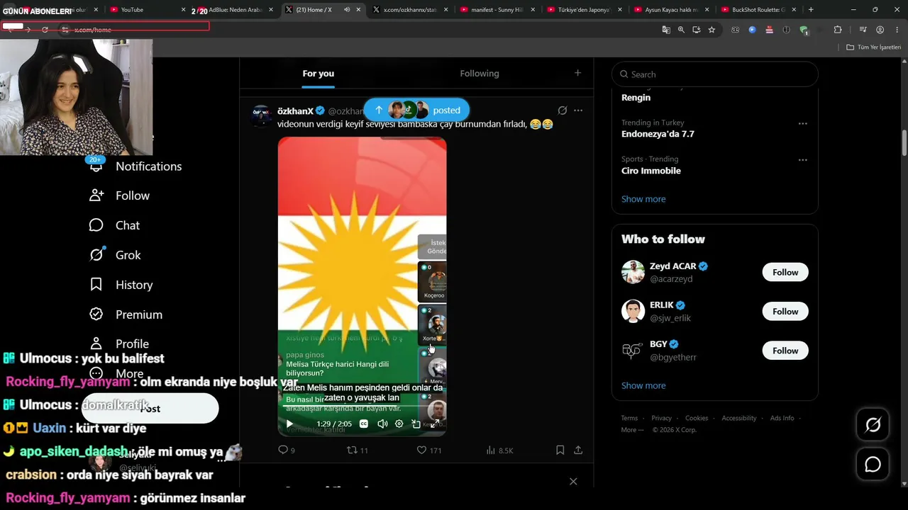Open the Cookies footer link
Image resolution: width=908 pixels, height=510 pixels.
[x=697, y=418]
